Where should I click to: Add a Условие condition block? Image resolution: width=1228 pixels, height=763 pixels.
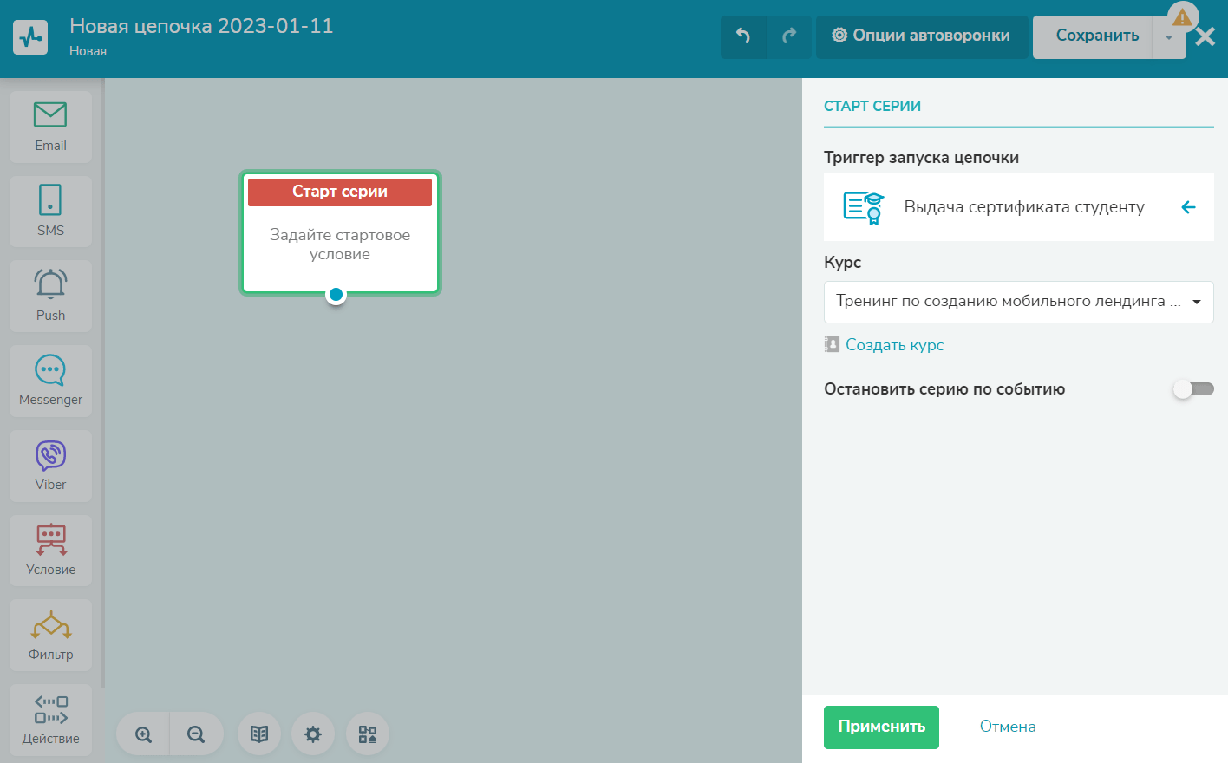pos(50,551)
